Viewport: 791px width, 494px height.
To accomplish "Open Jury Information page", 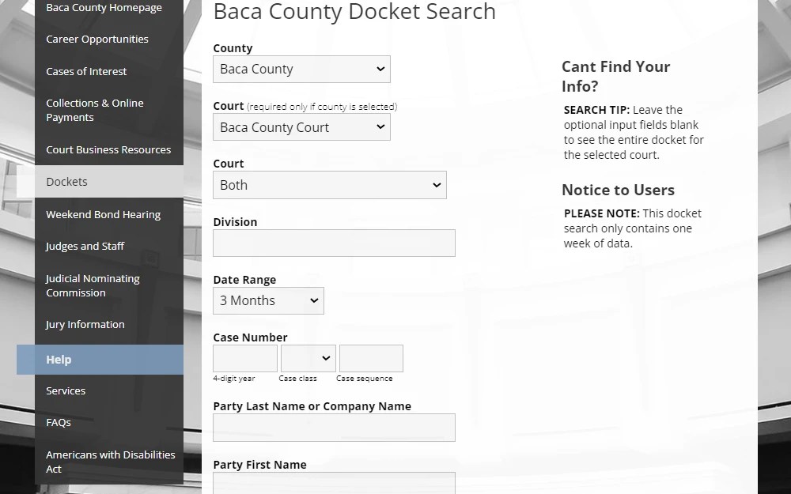I will (85, 325).
